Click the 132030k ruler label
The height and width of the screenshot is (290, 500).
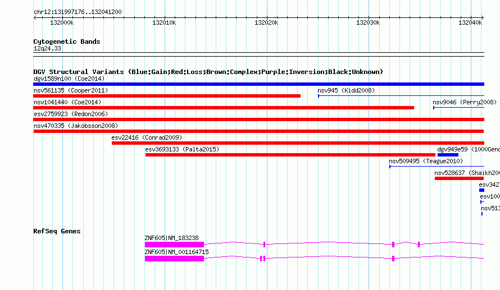pos(368,22)
